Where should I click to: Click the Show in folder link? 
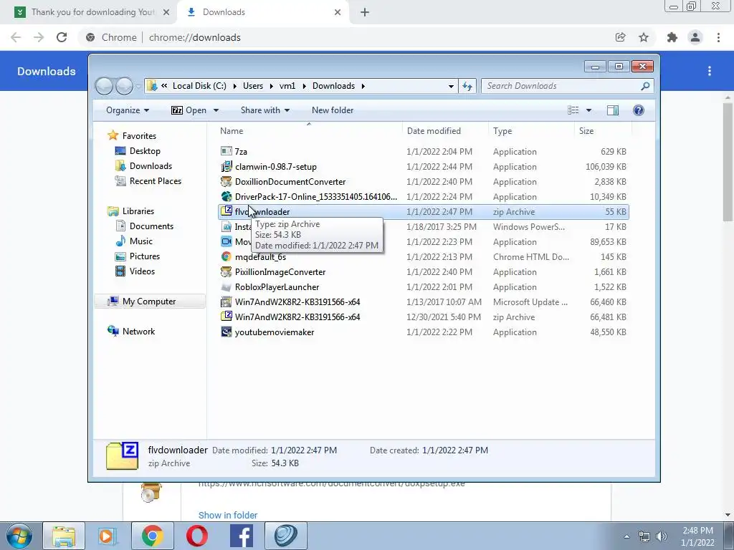[228, 515]
